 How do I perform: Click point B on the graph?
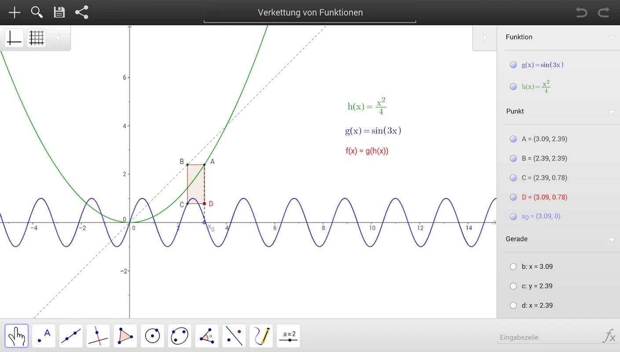(187, 165)
